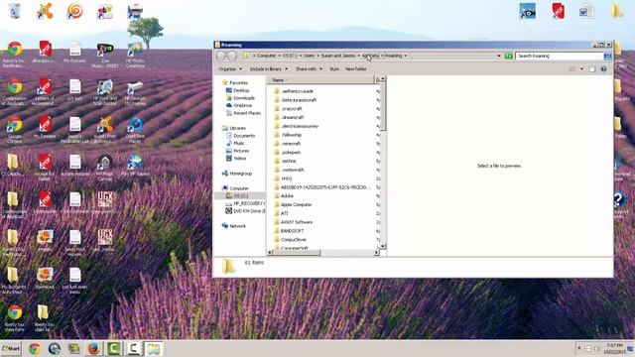
Task: Open the Avast Free Antivirus desktop shortcut
Action: click(x=105, y=130)
